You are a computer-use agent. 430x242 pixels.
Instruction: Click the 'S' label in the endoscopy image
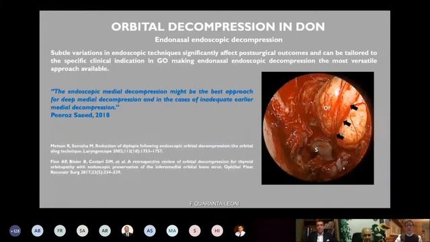point(316,149)
